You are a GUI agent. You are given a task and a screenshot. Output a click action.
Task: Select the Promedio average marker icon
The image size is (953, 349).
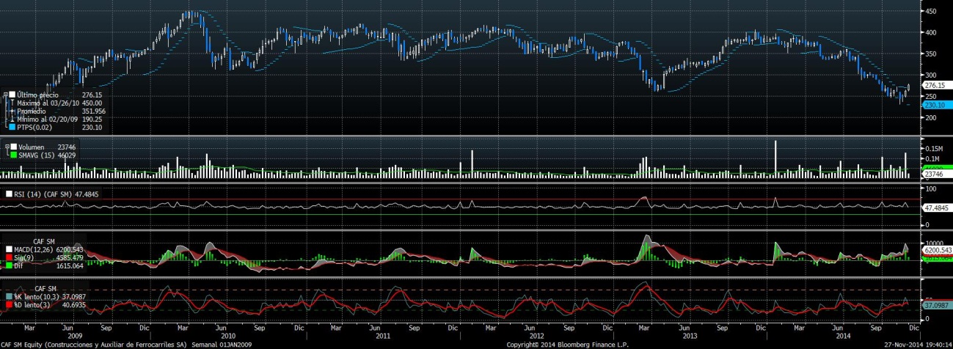tap(12, 111)
